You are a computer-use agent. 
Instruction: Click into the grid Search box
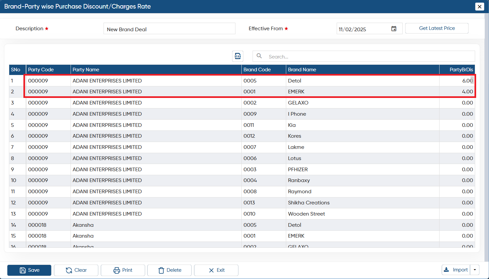pos(364,57)
